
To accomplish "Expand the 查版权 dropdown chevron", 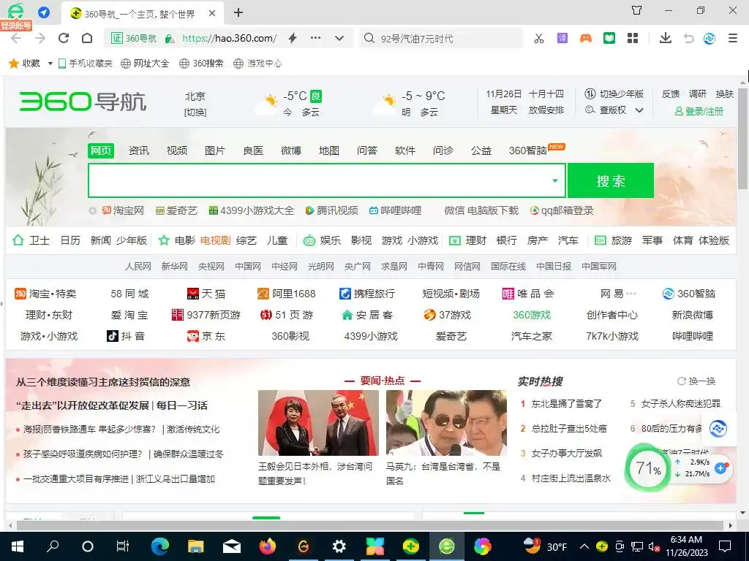I will pyautogui.click(x=639, y=110).
